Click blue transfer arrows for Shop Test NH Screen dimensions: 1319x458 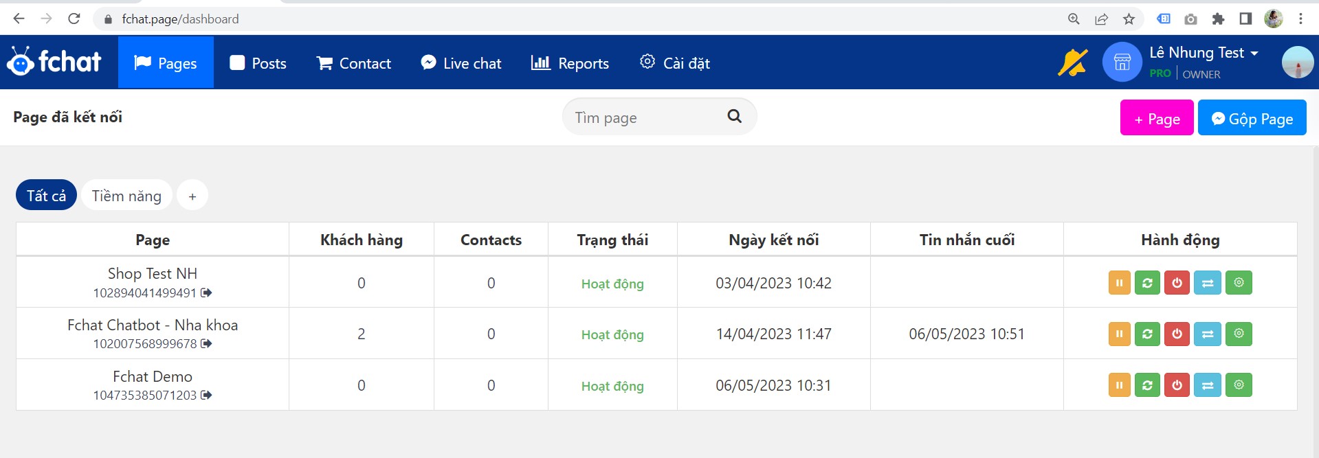point(1207,283)
